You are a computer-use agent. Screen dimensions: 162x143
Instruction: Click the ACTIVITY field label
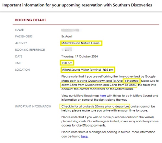[21, 43]
